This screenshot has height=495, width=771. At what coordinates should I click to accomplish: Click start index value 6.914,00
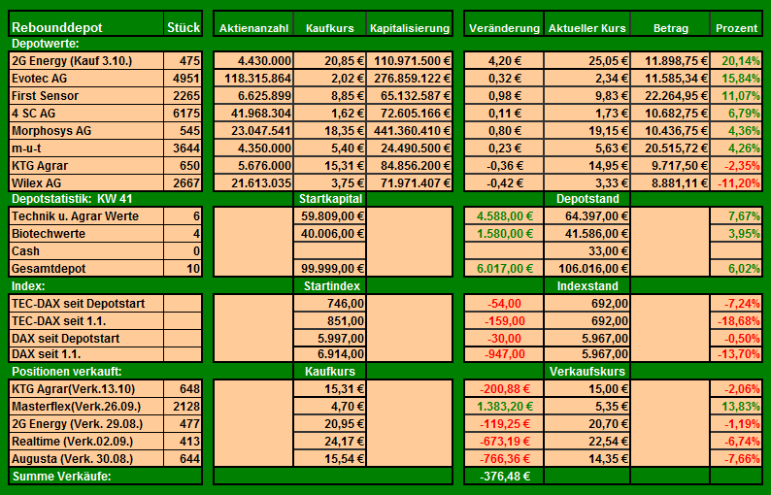(x=330, y=354)
